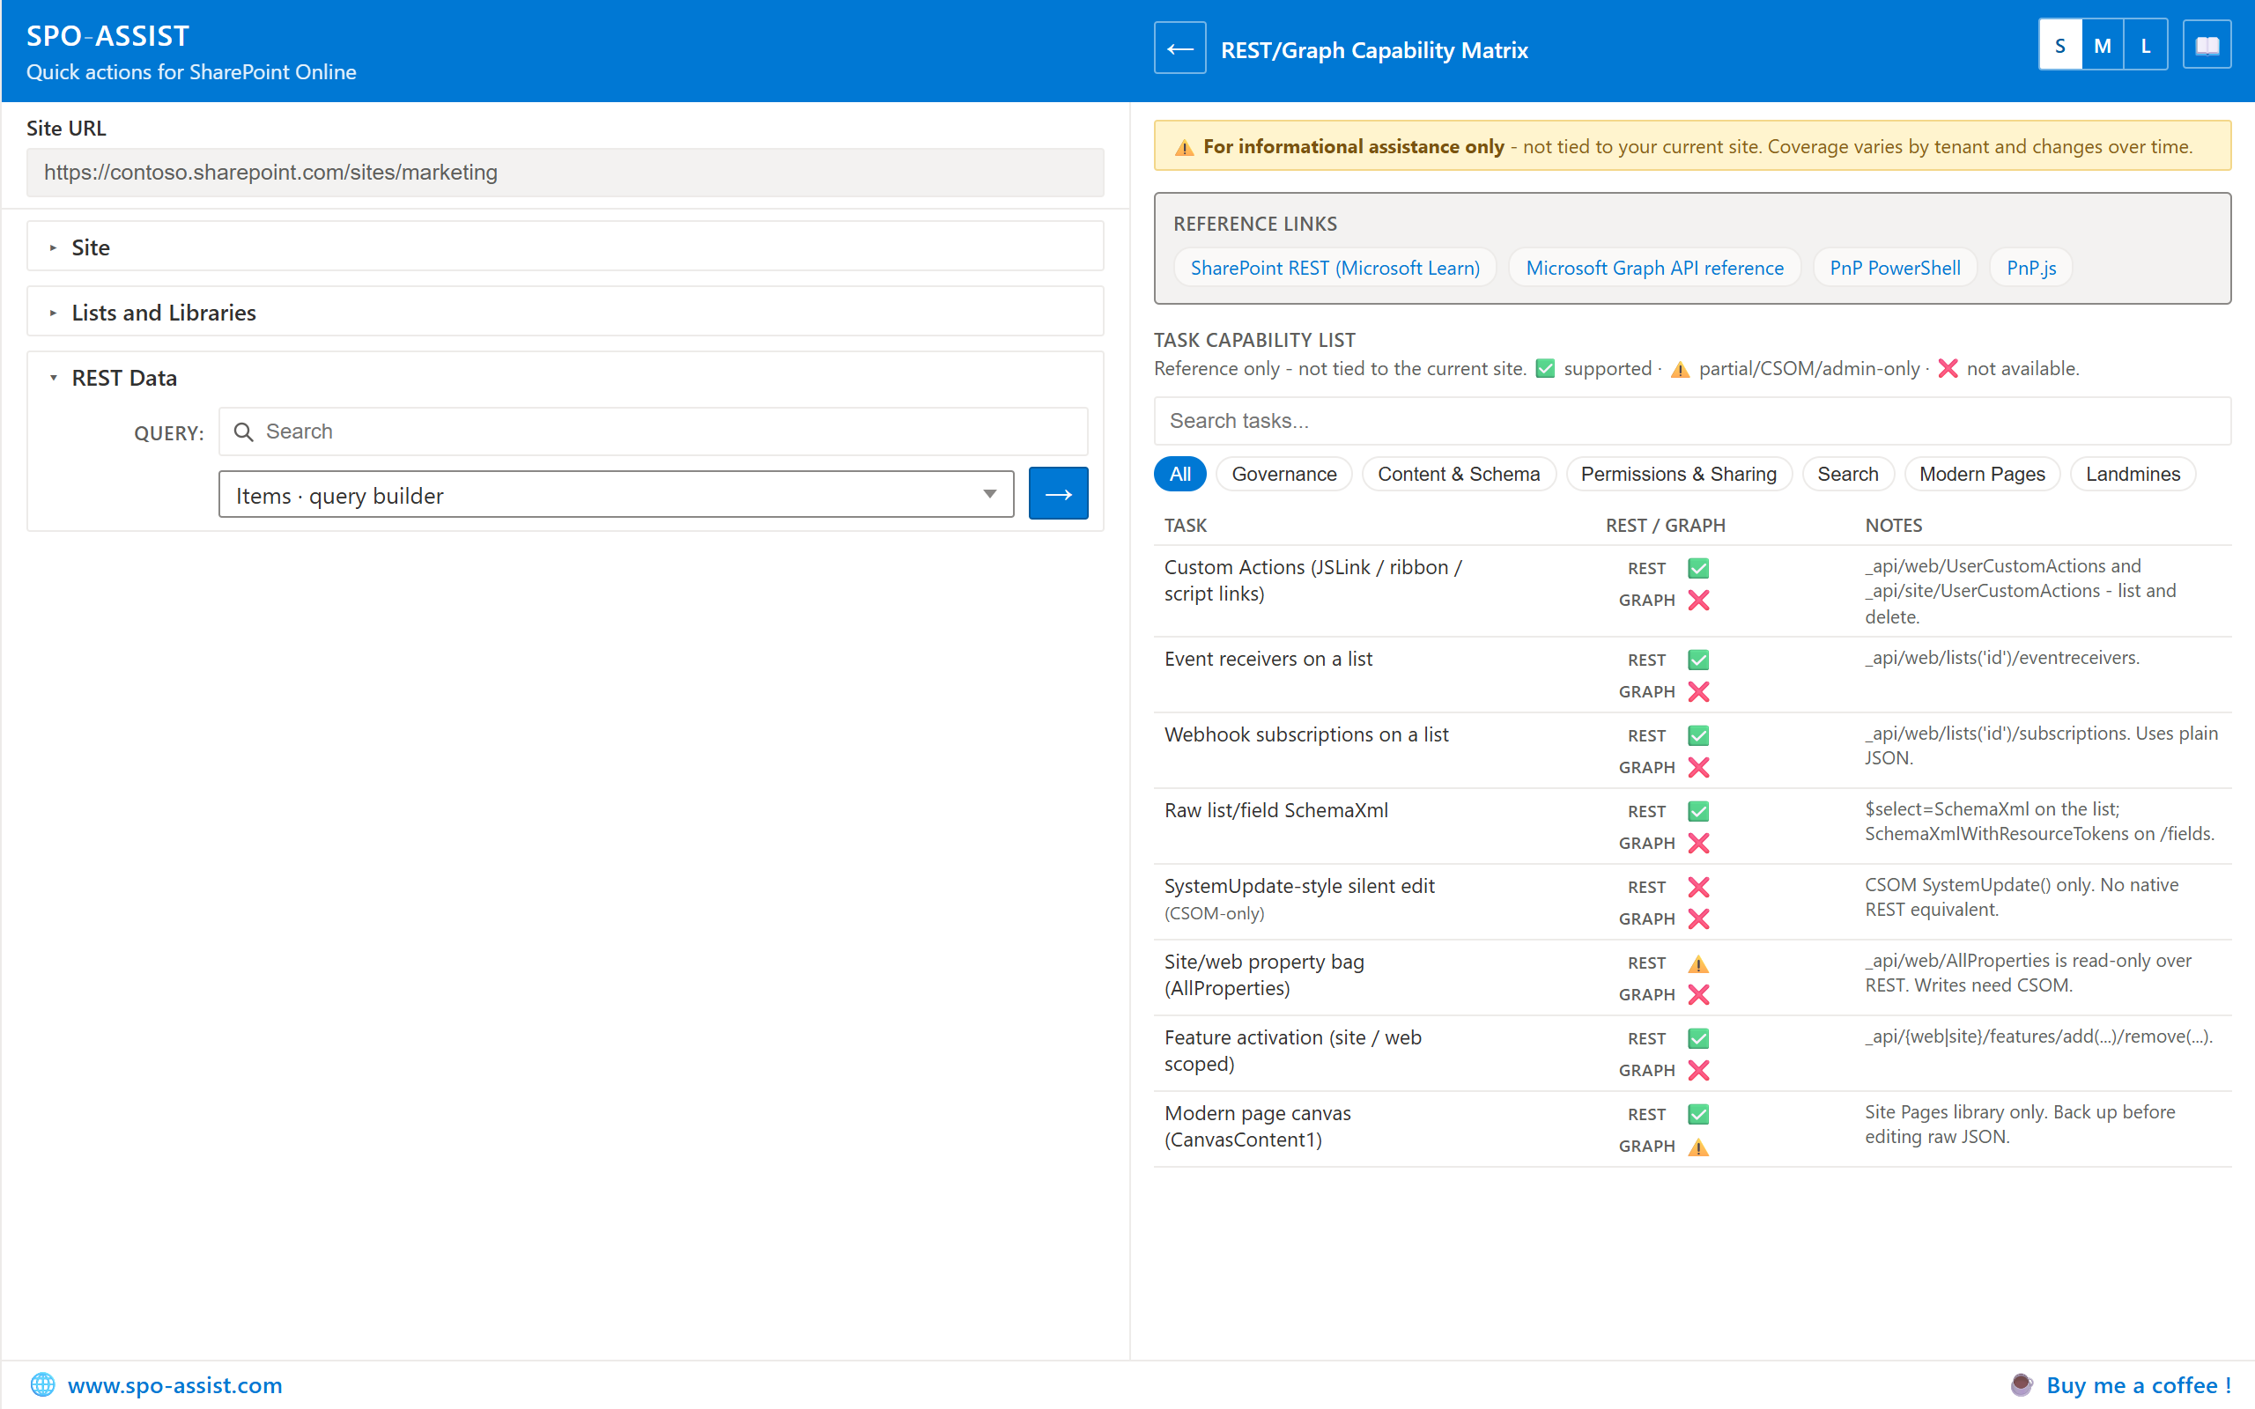This screenshot has width=2255, height=1409.
Task: Click GRAPH red cross for Event receivers
Action: [x=1697, y=691]
